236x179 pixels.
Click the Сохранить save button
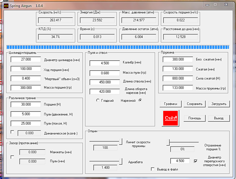[x=195, y=104]
